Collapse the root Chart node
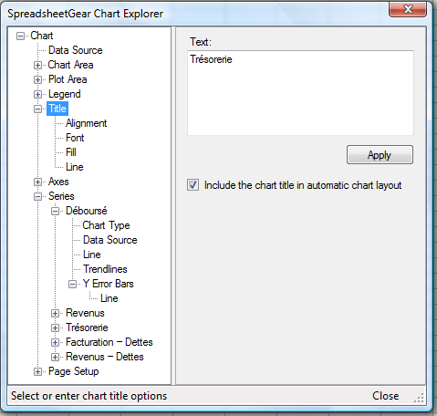Viewport: 437px width, 416px height. click(x=20, y=36)
